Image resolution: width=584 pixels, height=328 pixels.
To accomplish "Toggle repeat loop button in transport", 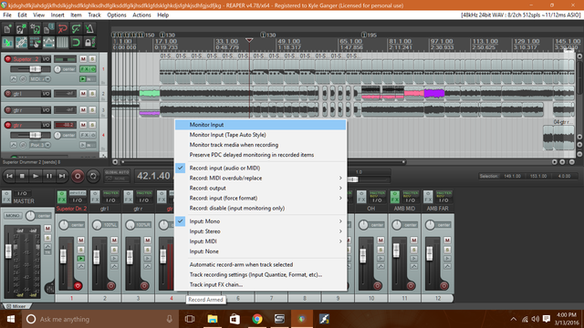I will pyautogui.click(x=93, y=176).
